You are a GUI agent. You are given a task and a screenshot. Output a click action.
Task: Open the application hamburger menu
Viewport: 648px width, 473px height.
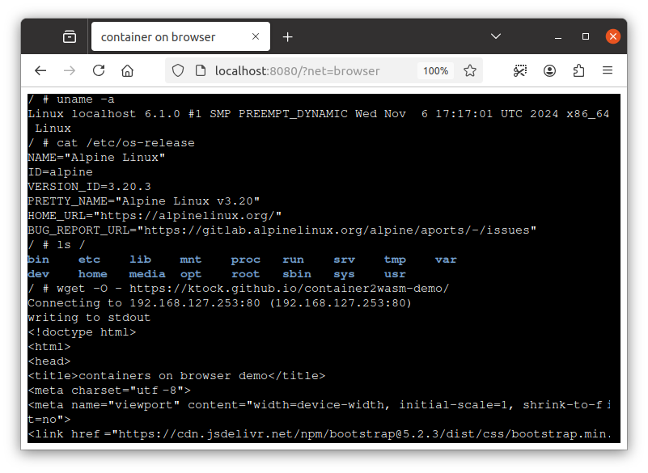607,70
